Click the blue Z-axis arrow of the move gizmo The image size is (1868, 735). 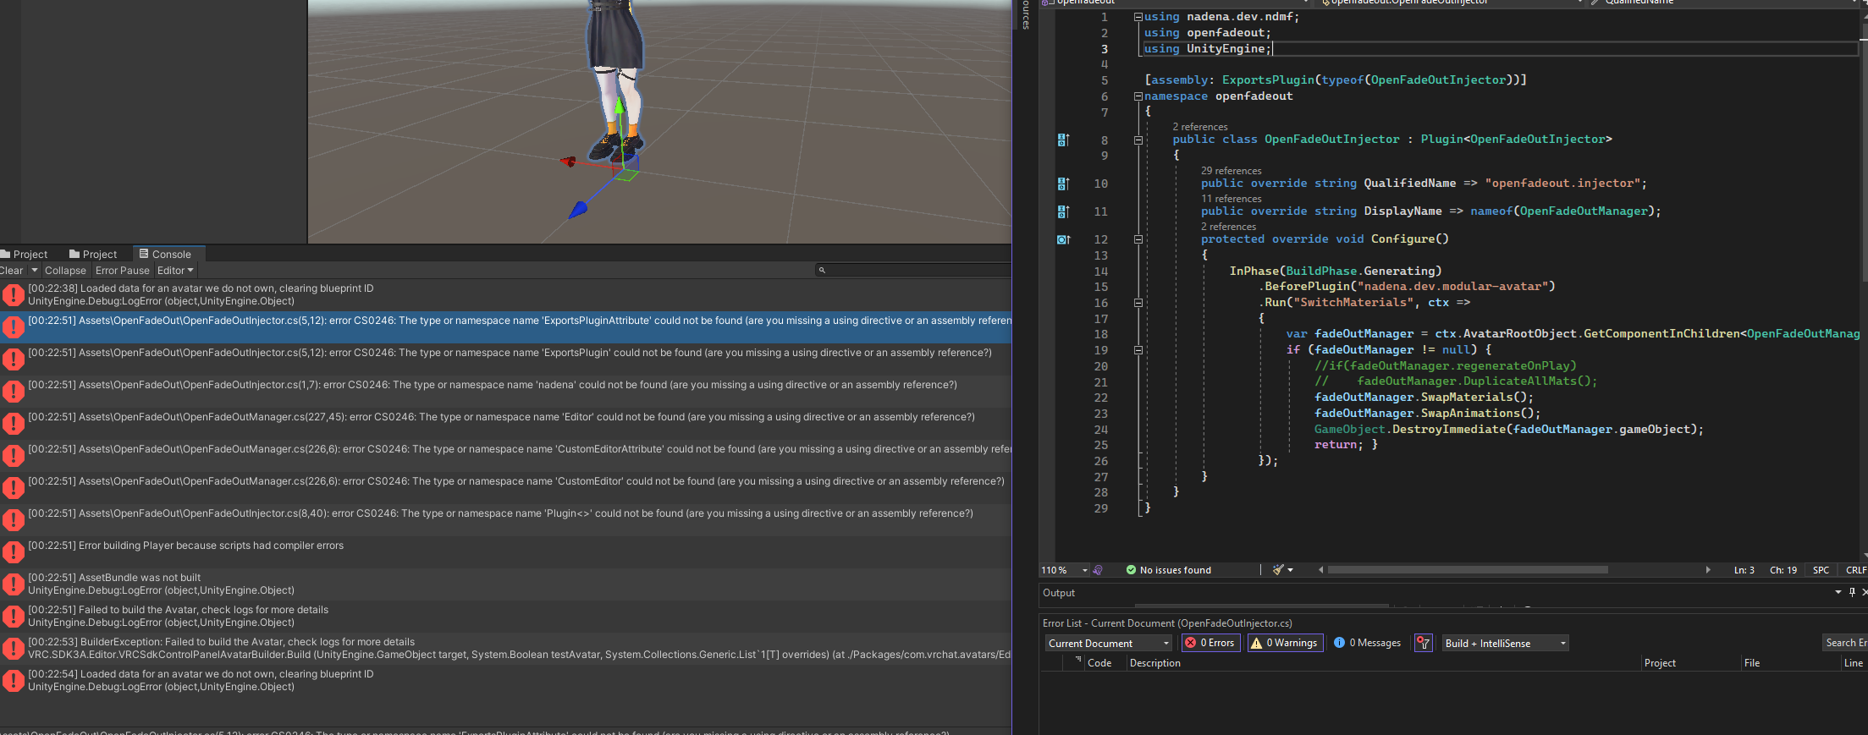tap(578, 209)
